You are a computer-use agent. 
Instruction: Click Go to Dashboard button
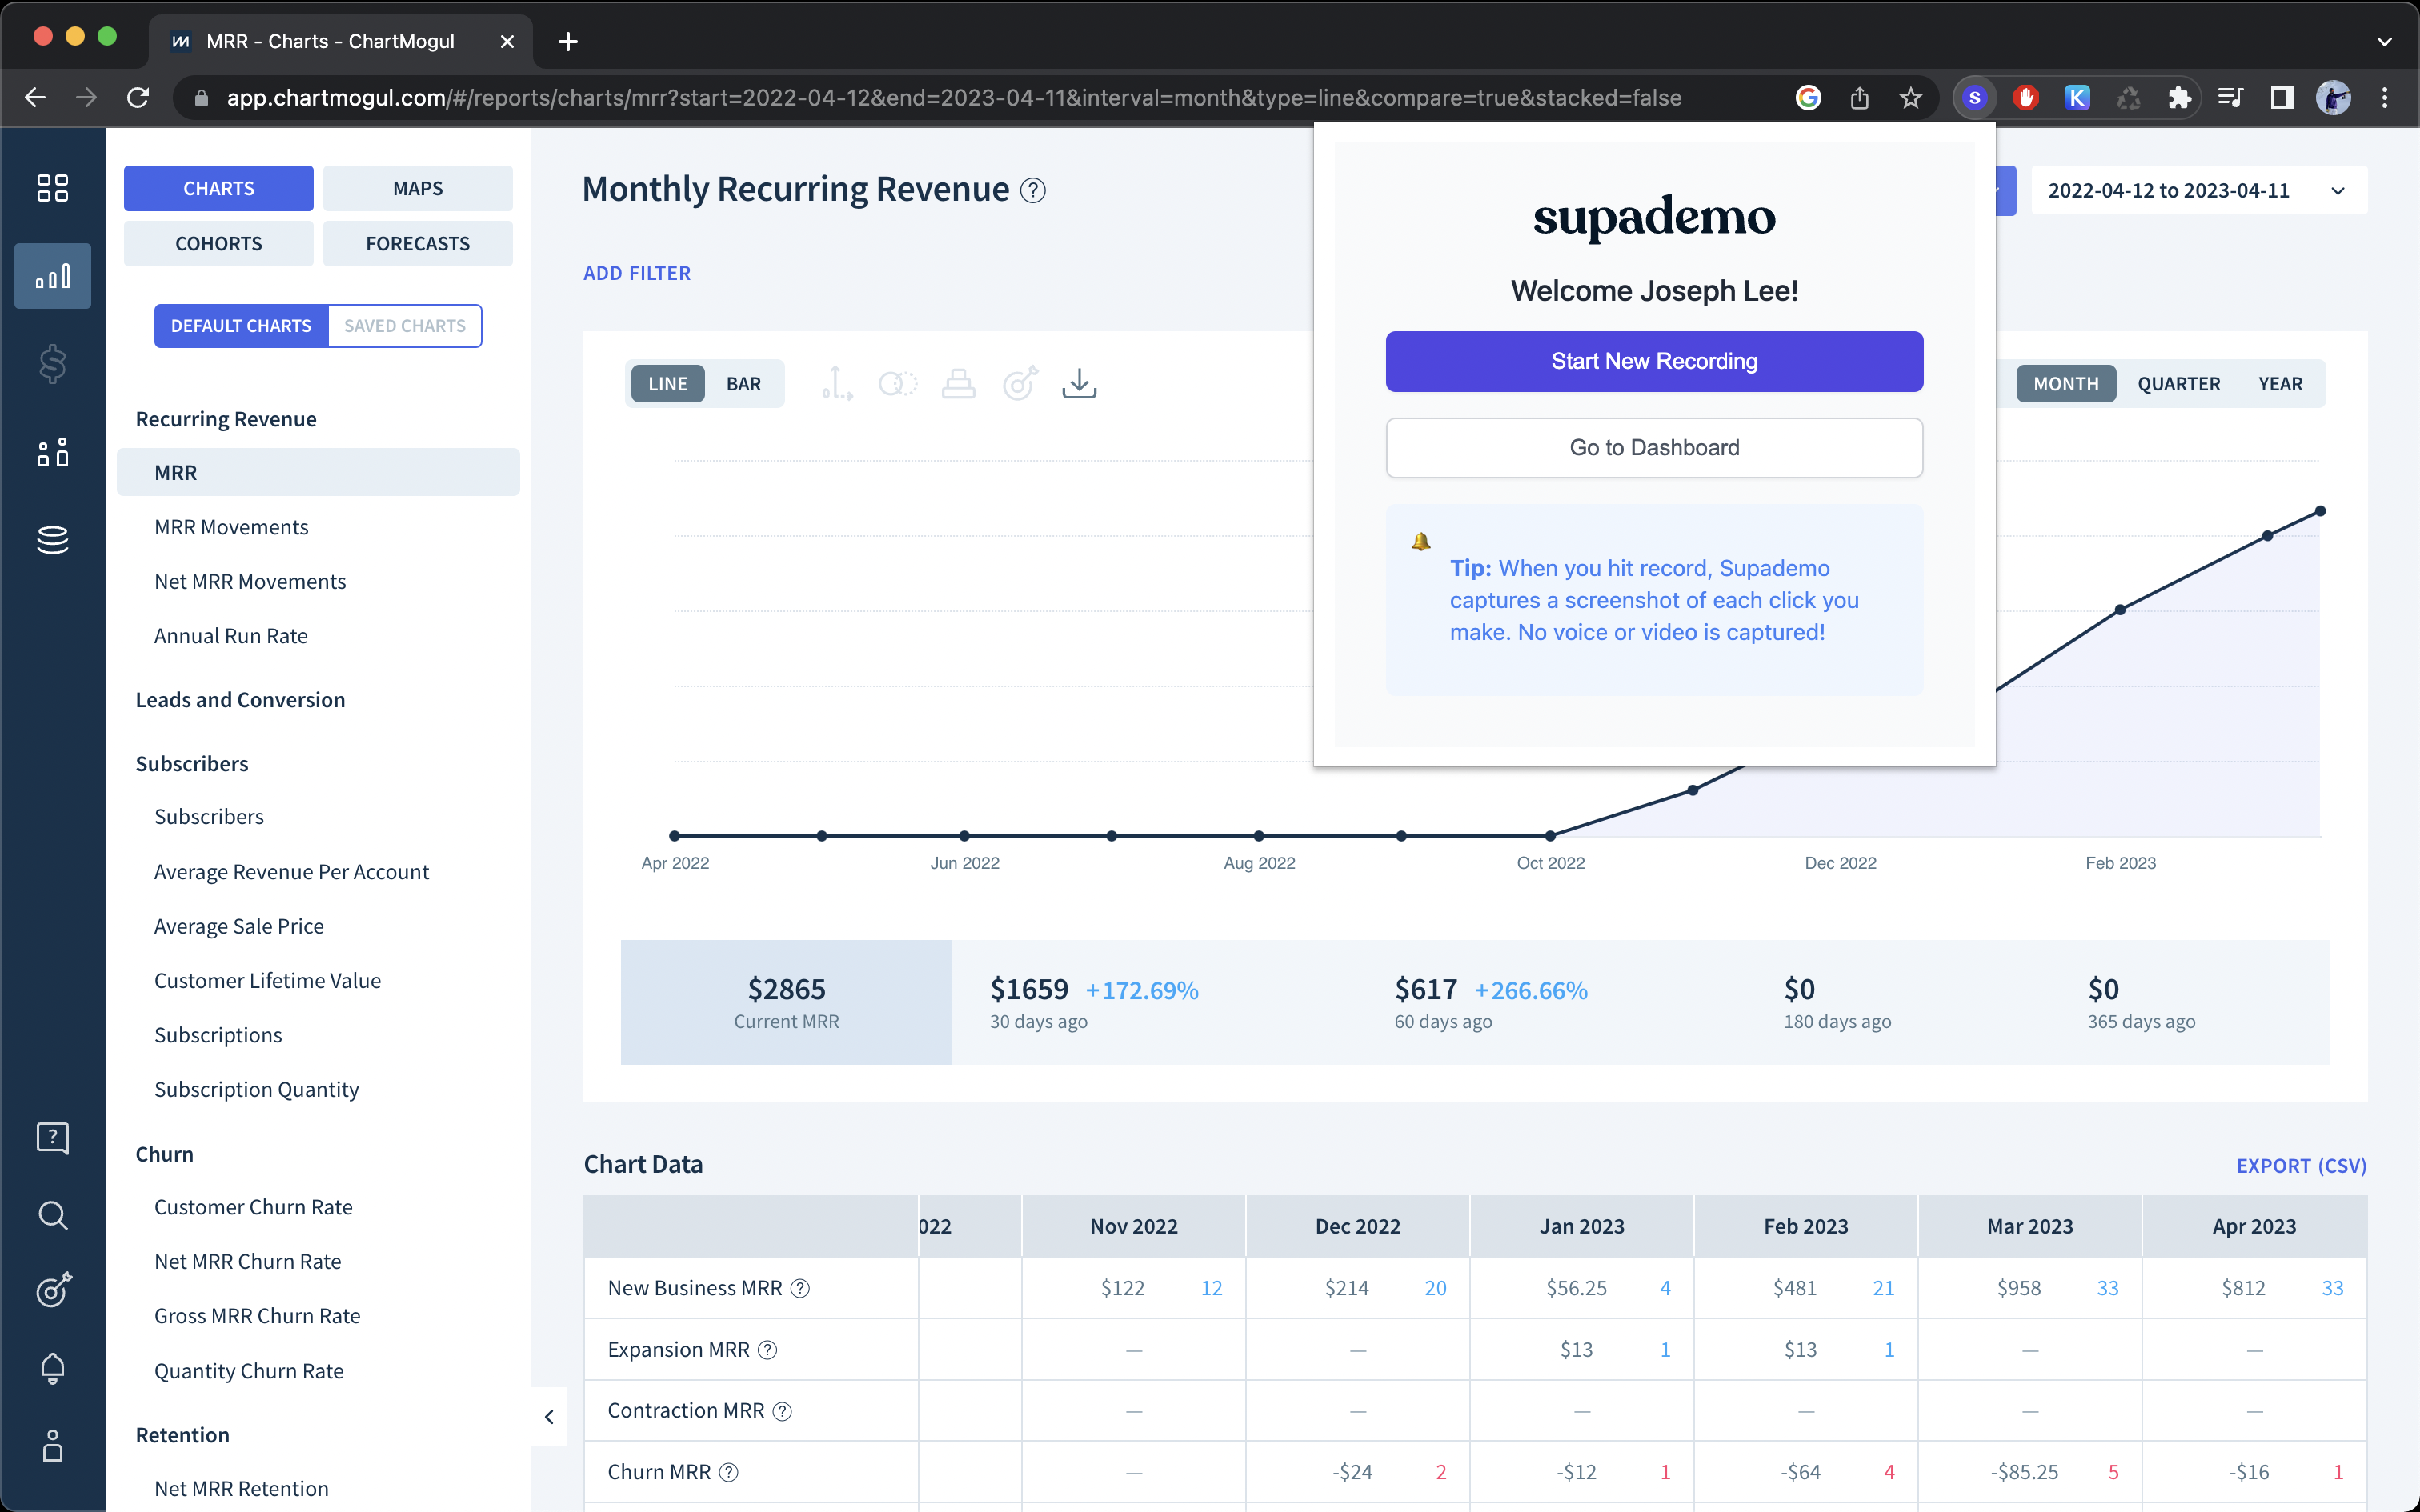pyautogui.click(x=1654, y=447)
